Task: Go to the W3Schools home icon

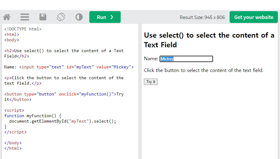Action: pos(7,17)
